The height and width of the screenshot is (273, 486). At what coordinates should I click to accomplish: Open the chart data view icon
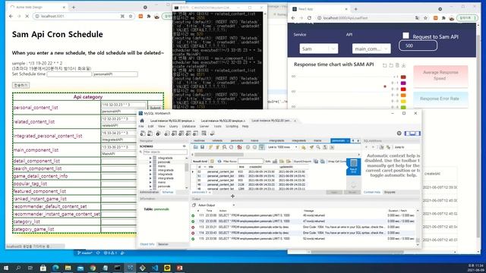click(397, 65)
